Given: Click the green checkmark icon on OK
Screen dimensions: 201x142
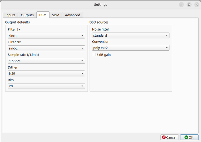Looking at the screenshot, I should click(186, 137).
